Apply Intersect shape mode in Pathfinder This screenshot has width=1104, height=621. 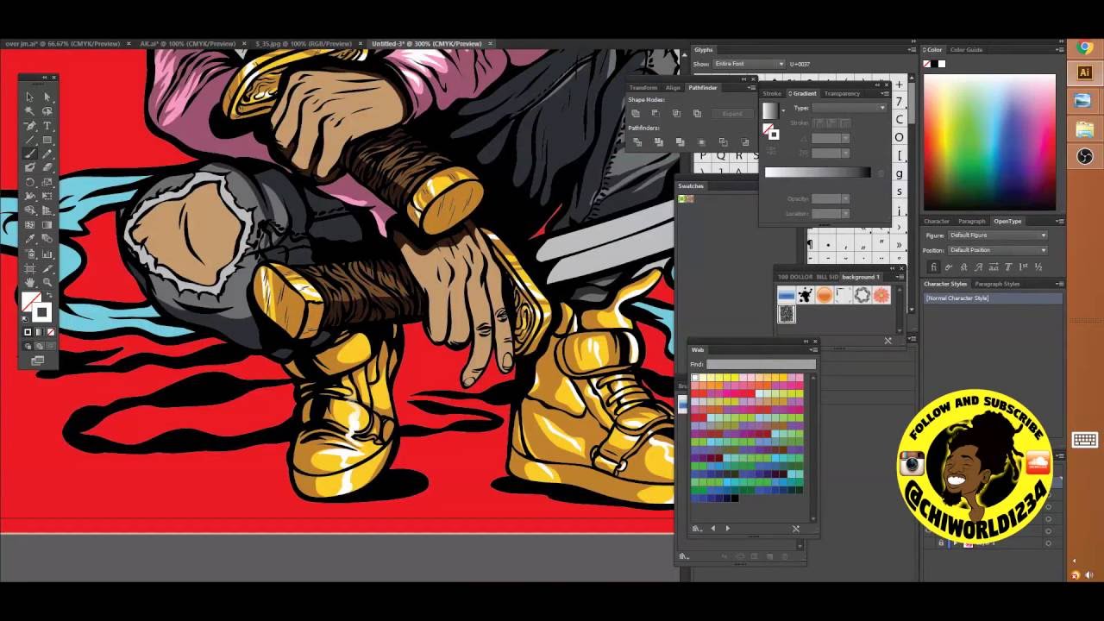676,113
